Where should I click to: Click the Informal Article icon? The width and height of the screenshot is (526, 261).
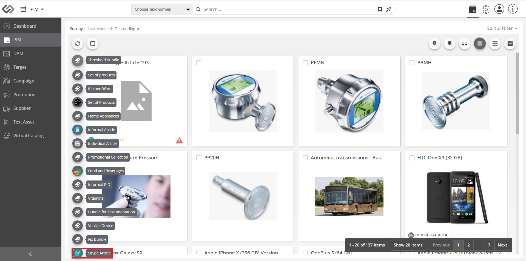[x=78, y=130]
